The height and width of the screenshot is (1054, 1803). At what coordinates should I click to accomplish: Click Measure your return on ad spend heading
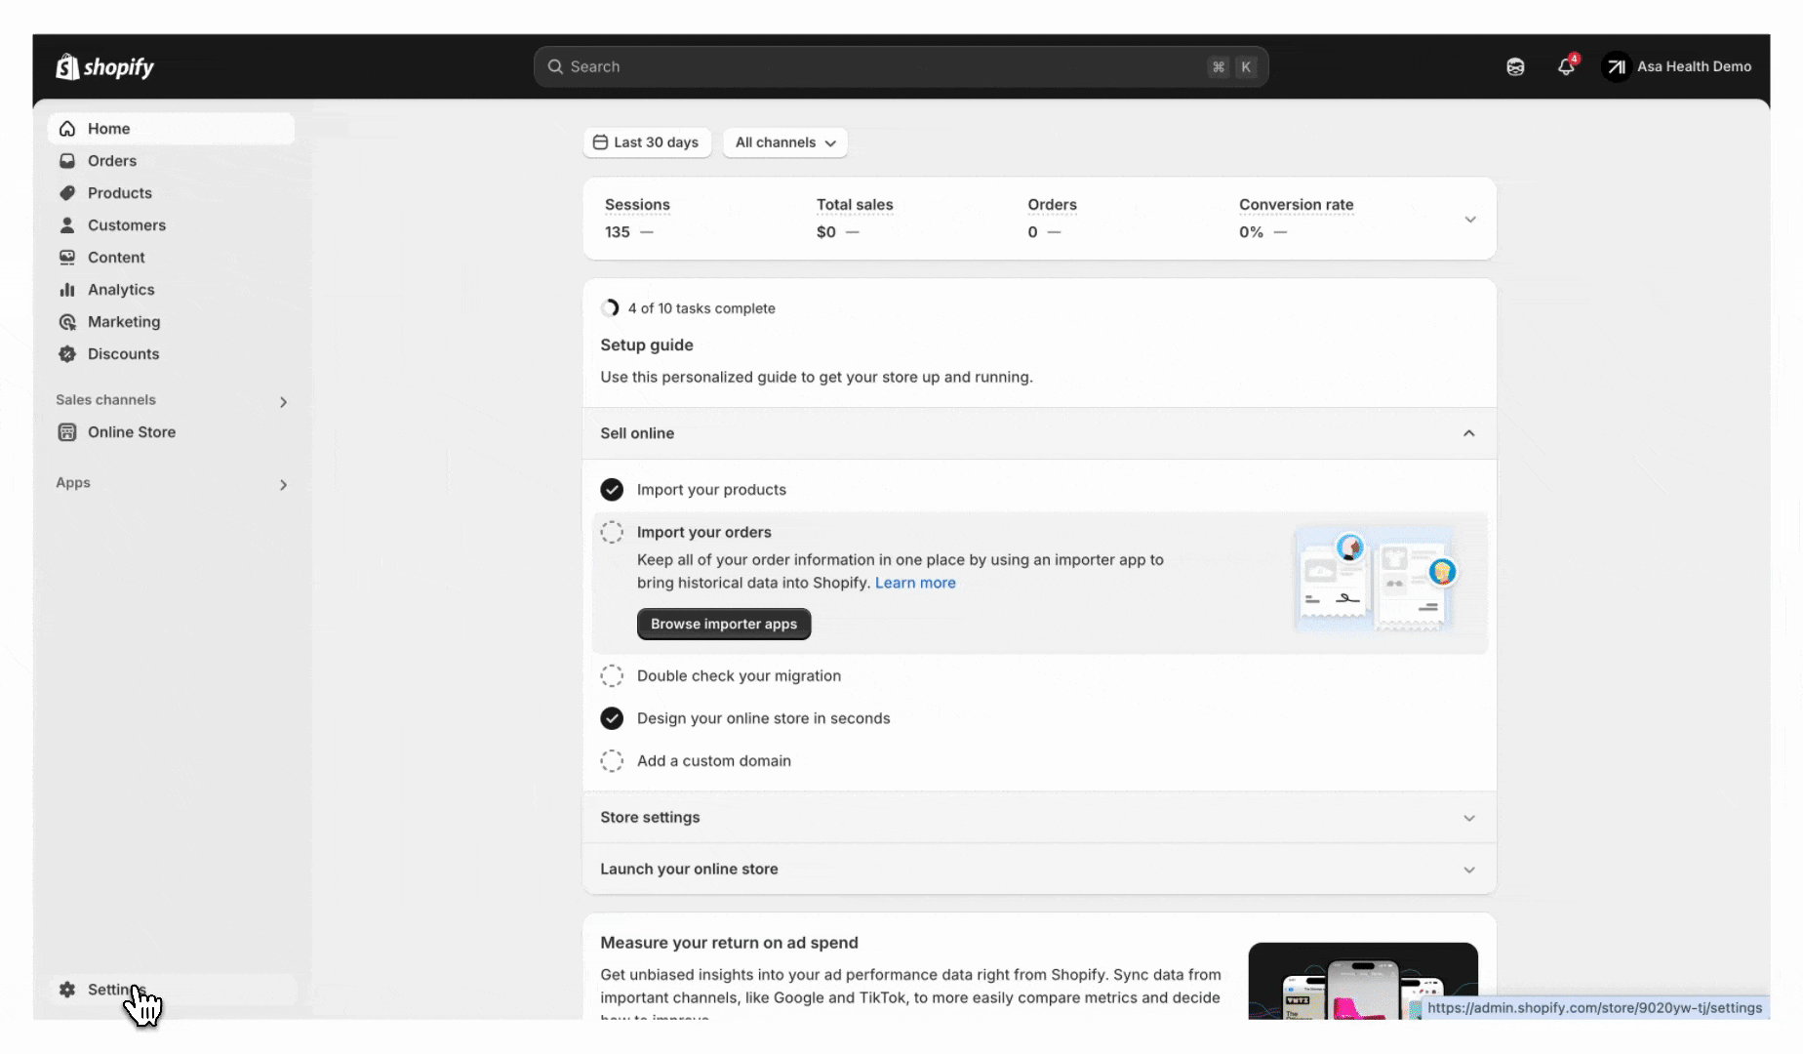(x=729, y=943)
